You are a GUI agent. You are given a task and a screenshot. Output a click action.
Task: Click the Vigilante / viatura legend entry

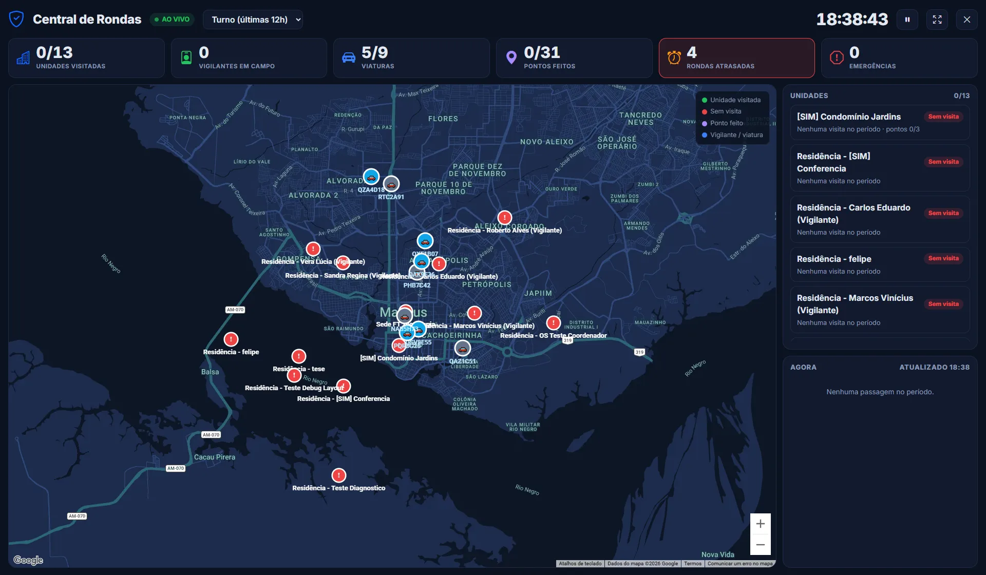point(732,135)
